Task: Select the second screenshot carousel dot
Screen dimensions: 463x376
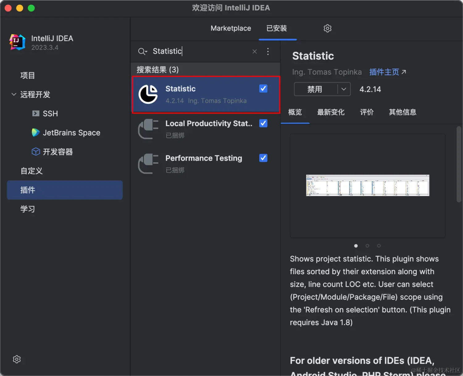Action: pos(367,246)
